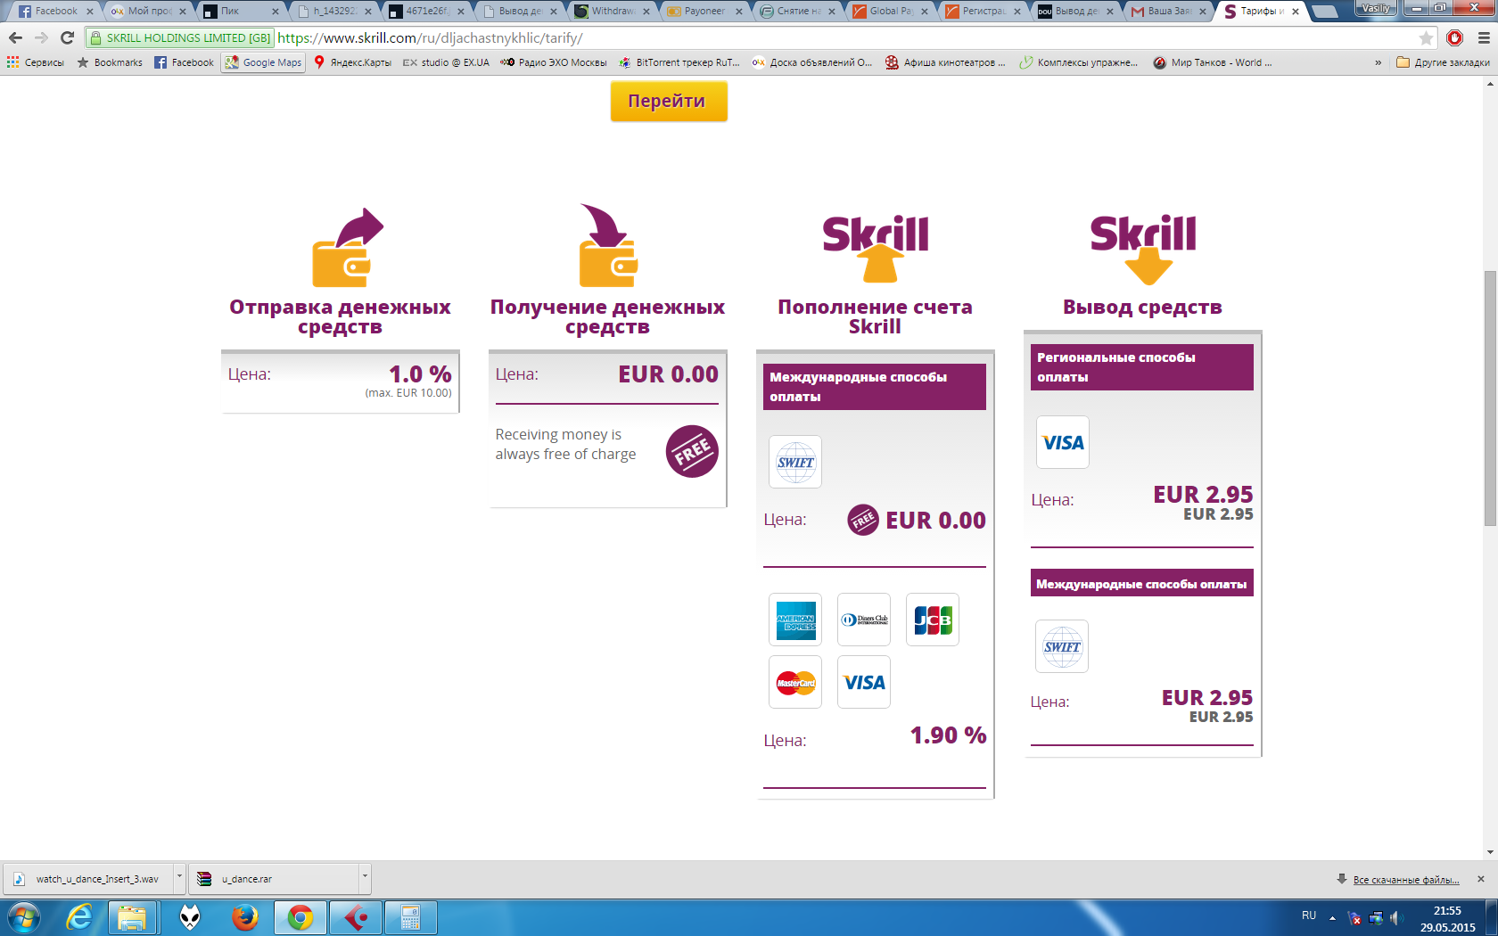Open the Chrome menu (three-line icon)
The image size is (1498, 936).
point(1484,38)
